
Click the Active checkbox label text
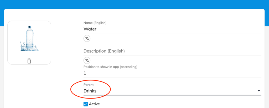pyautogui.click(x=94, y=104)
